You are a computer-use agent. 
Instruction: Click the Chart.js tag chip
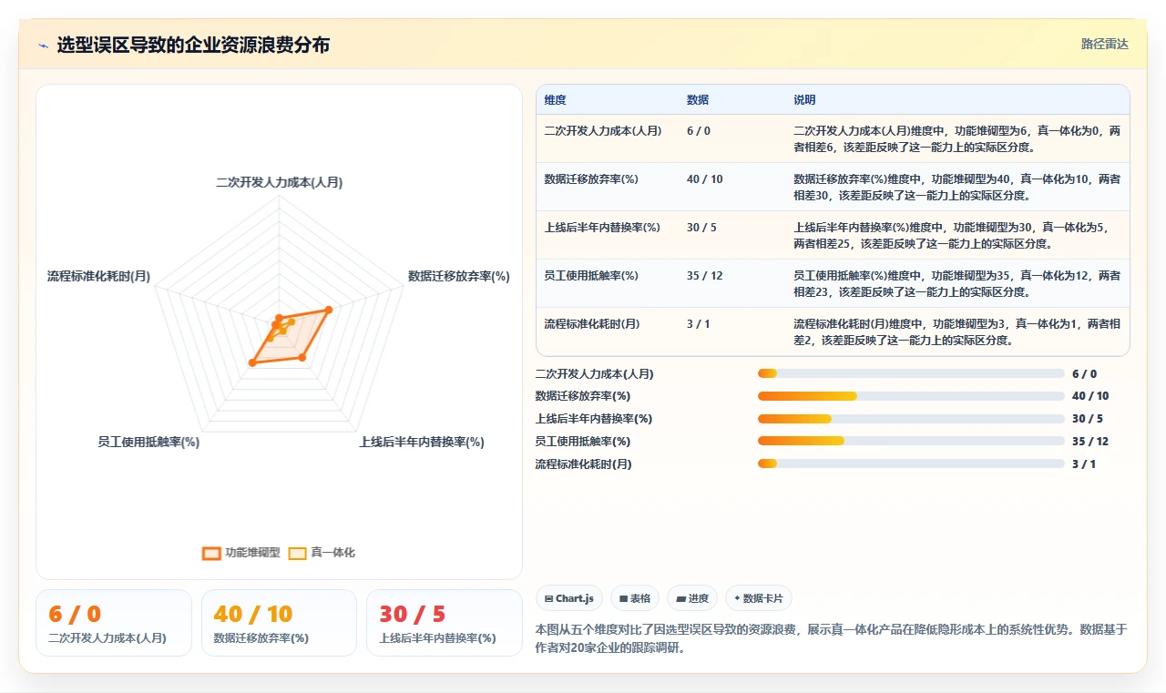569,598
